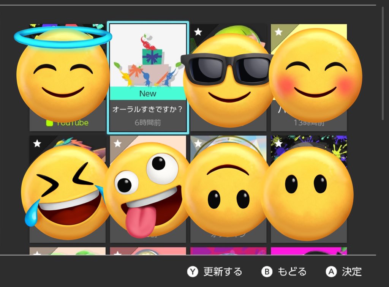389x287 pixels.
Task: Click star badge on green-haired avatar card
Action: pos(198,32)
